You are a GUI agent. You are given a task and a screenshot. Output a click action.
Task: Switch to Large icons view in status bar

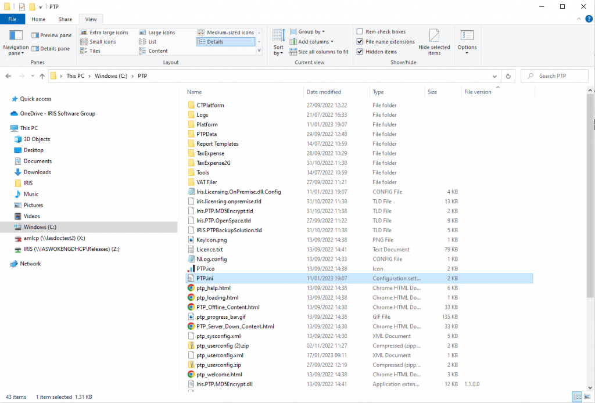click(586, 397)
